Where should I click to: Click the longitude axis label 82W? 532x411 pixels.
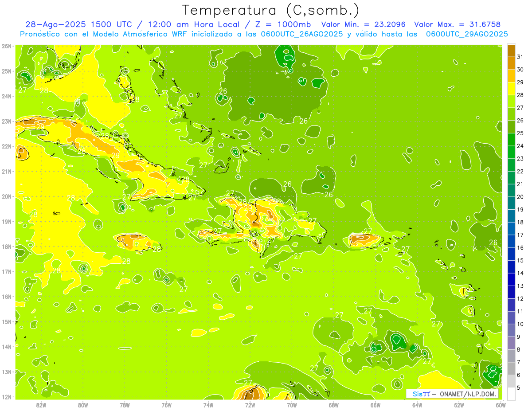[x=41, y=405]
